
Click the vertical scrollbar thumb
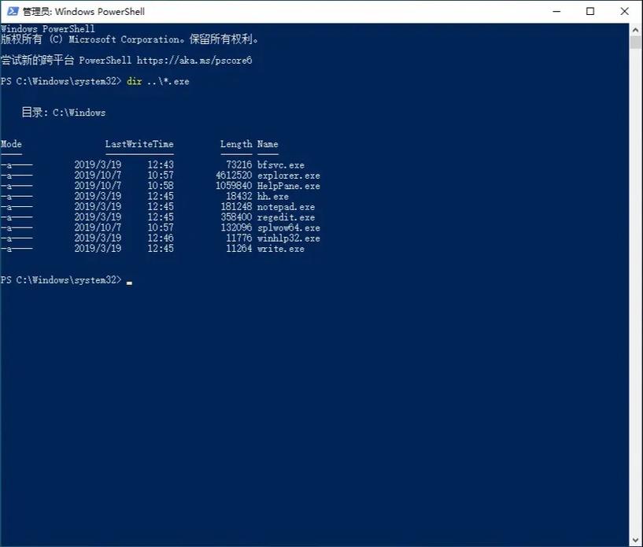636,43
